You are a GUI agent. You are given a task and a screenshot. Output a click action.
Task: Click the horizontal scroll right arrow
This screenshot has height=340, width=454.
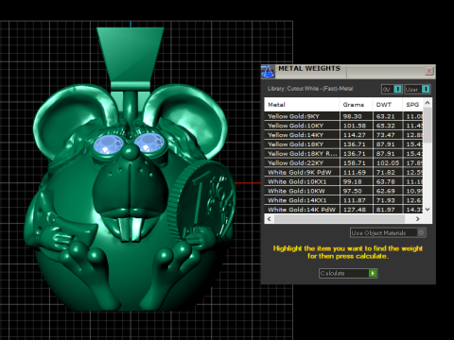pos(418,219)
